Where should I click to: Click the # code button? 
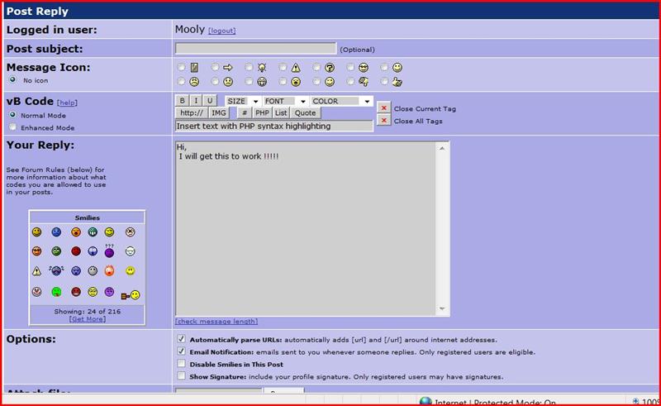coord(245,112)
